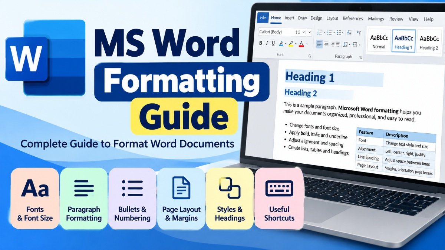Click the Borders icon in the Paragraph group
The image size is (445, 250).
[x=355, y=44]
